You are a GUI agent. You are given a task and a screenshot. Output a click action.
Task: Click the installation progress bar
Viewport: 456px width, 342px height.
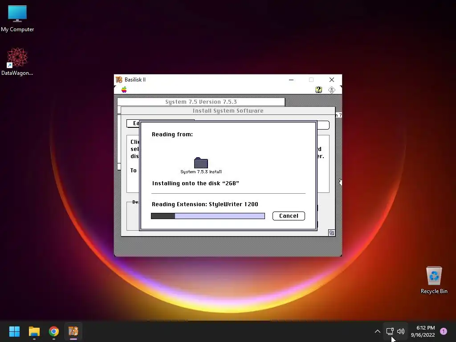pos(208,216)
